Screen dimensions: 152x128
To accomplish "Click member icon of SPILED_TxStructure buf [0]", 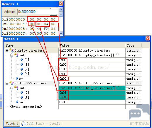I will (22, 93).
